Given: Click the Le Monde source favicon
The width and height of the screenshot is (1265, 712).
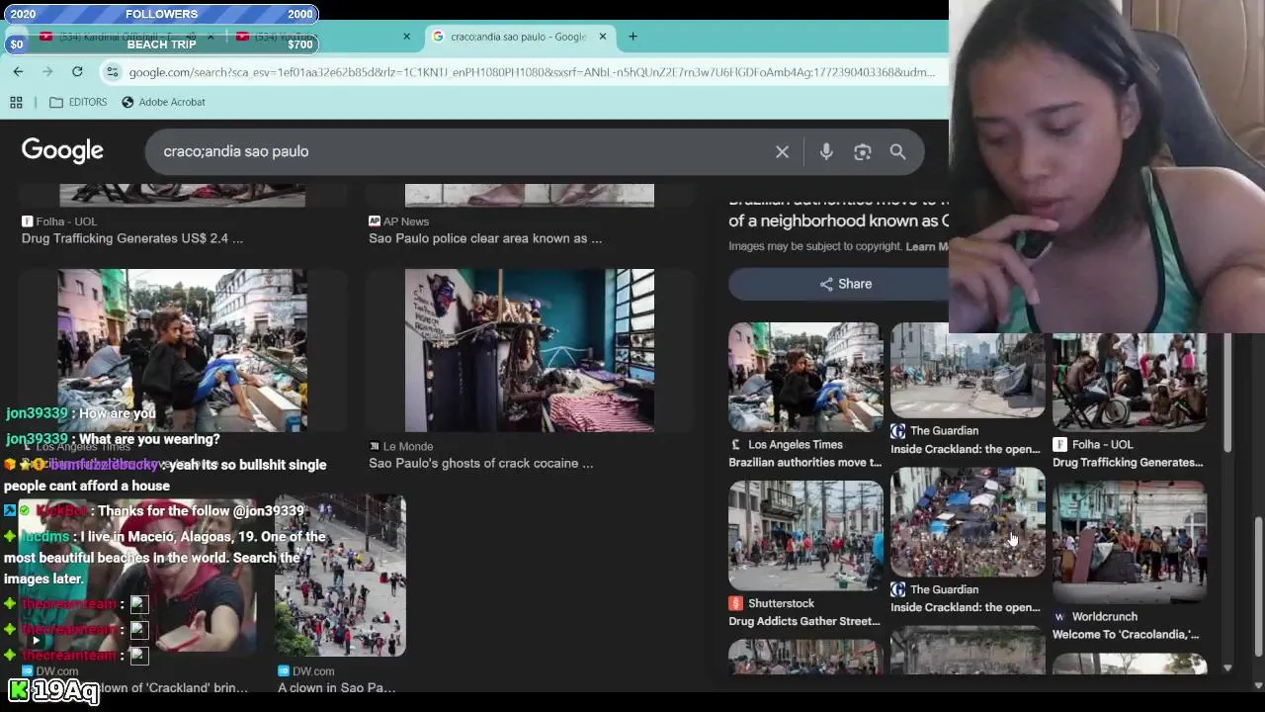Looking at the screenshot, I should 375,446.
